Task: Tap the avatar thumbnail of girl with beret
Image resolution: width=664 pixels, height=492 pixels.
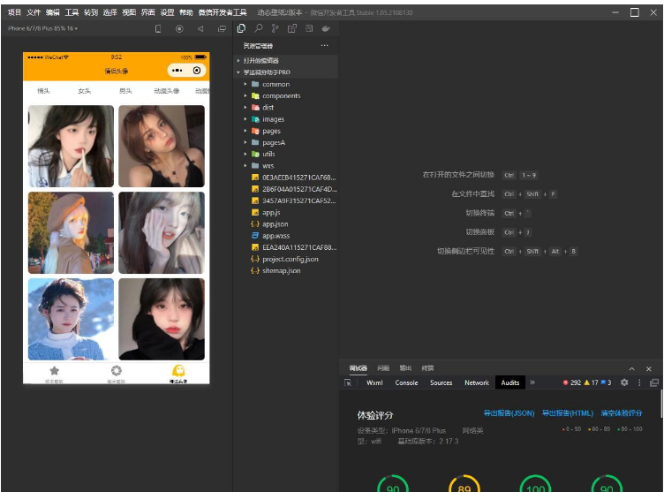Action: [72, 232]
